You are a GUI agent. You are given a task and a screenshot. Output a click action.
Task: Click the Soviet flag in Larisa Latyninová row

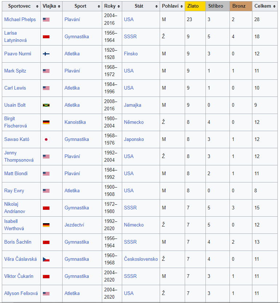click(x=46, y=37)
